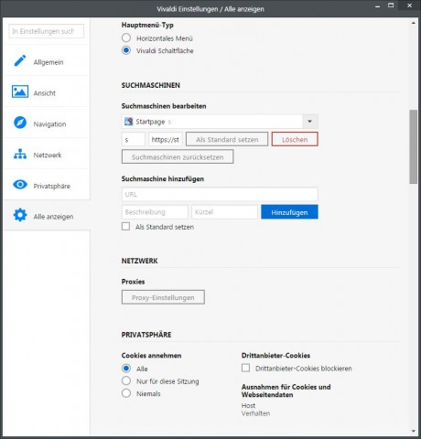Go to the Navigation settings section
Screen dimensions: 421x439
(47, 123)
